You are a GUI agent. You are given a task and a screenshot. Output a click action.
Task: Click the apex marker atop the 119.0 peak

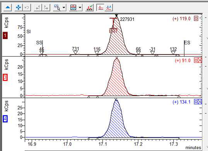116,15
